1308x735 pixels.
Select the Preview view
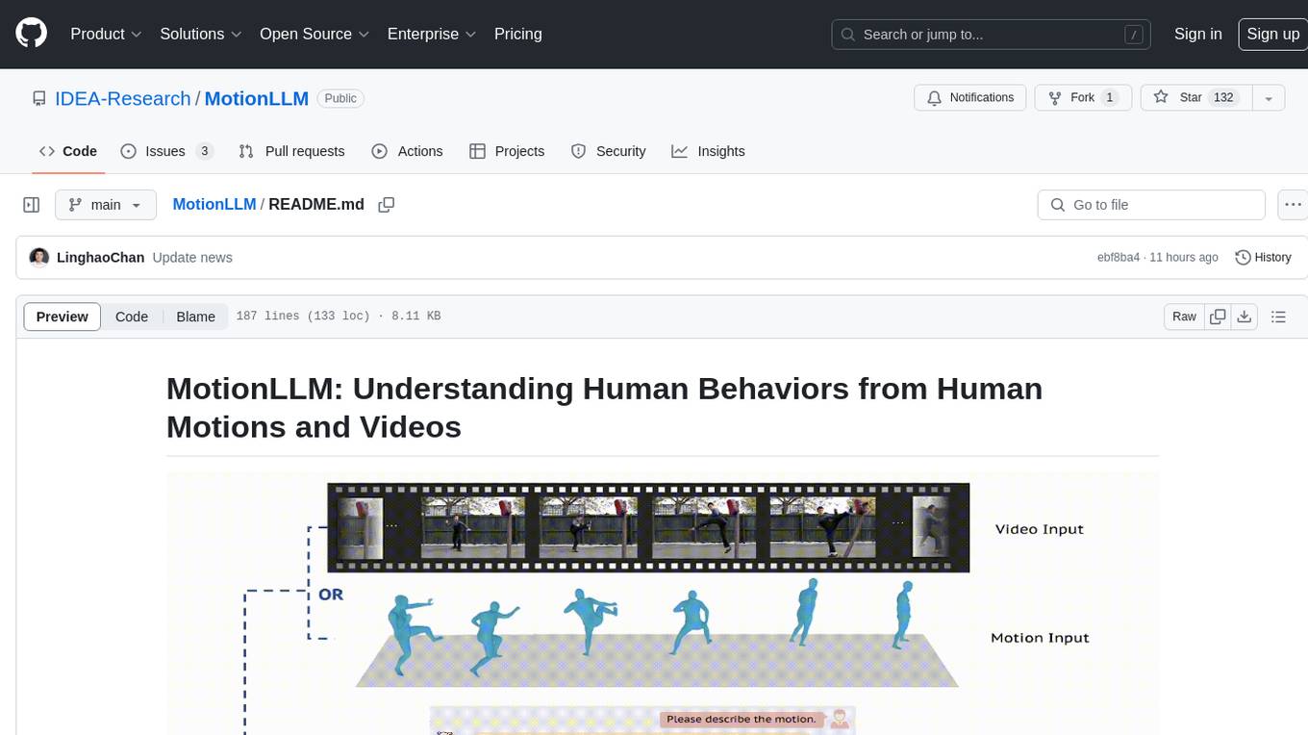pos(63,317)
